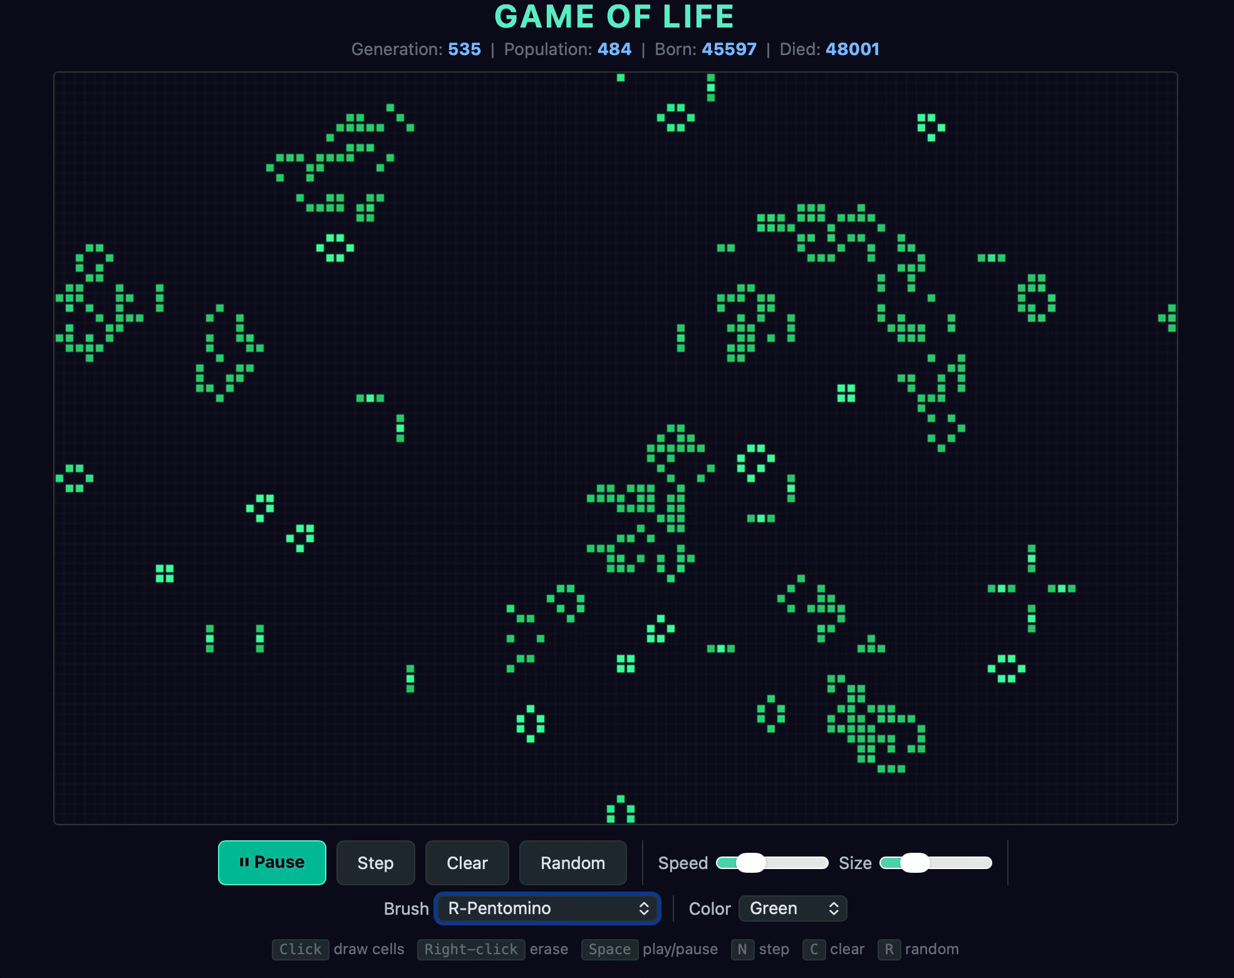Click the C key shortcut badge

click(x=814, y=949)
